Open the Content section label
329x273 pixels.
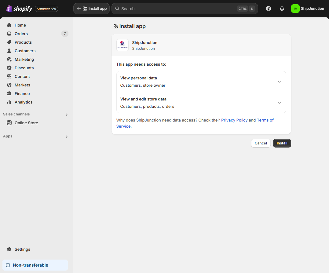[x=22, y=77]
